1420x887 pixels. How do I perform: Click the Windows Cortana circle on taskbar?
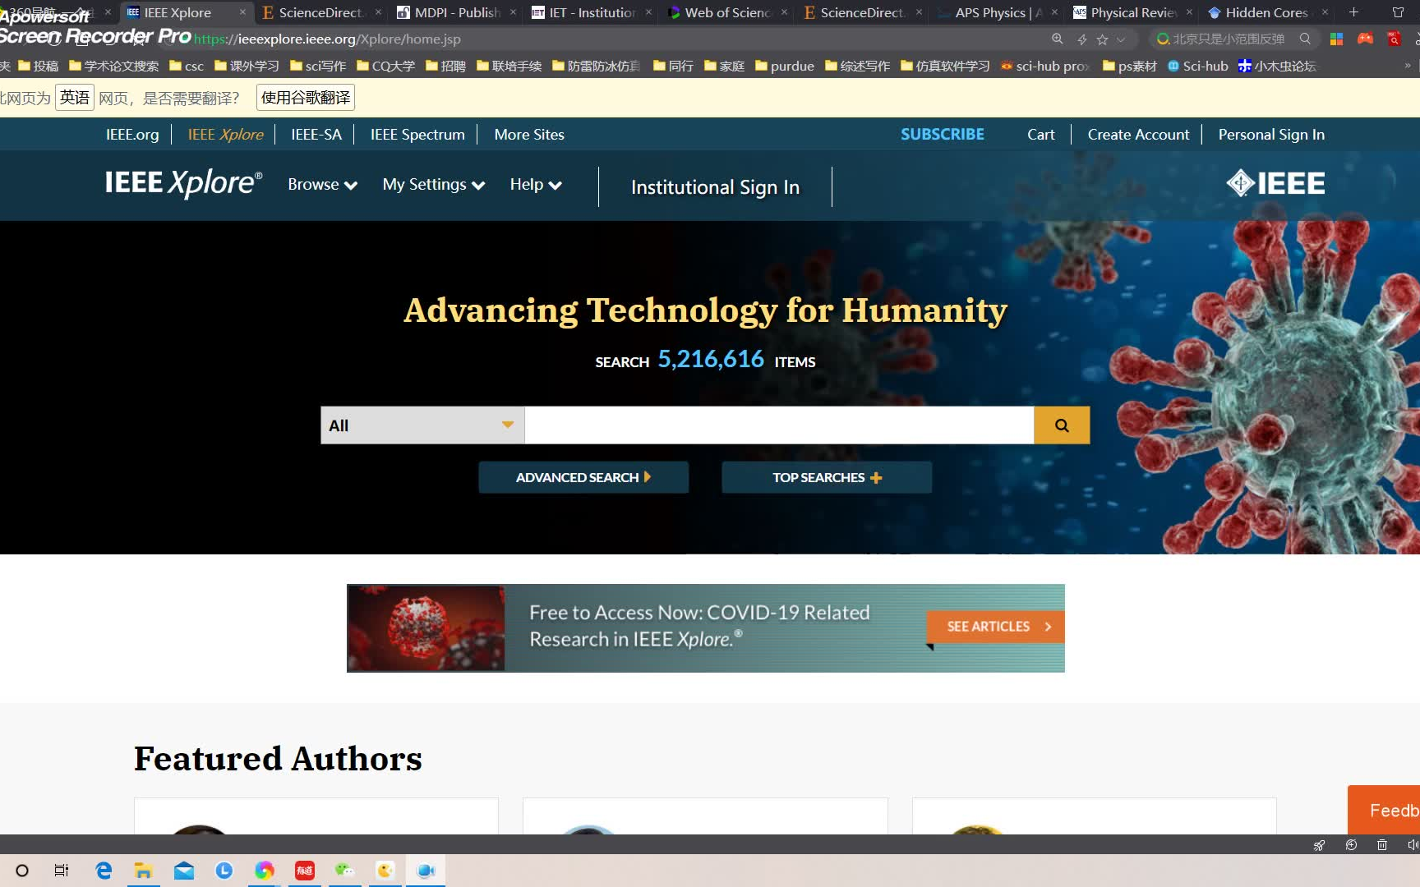pyautogui.click(x=22, y=871)
